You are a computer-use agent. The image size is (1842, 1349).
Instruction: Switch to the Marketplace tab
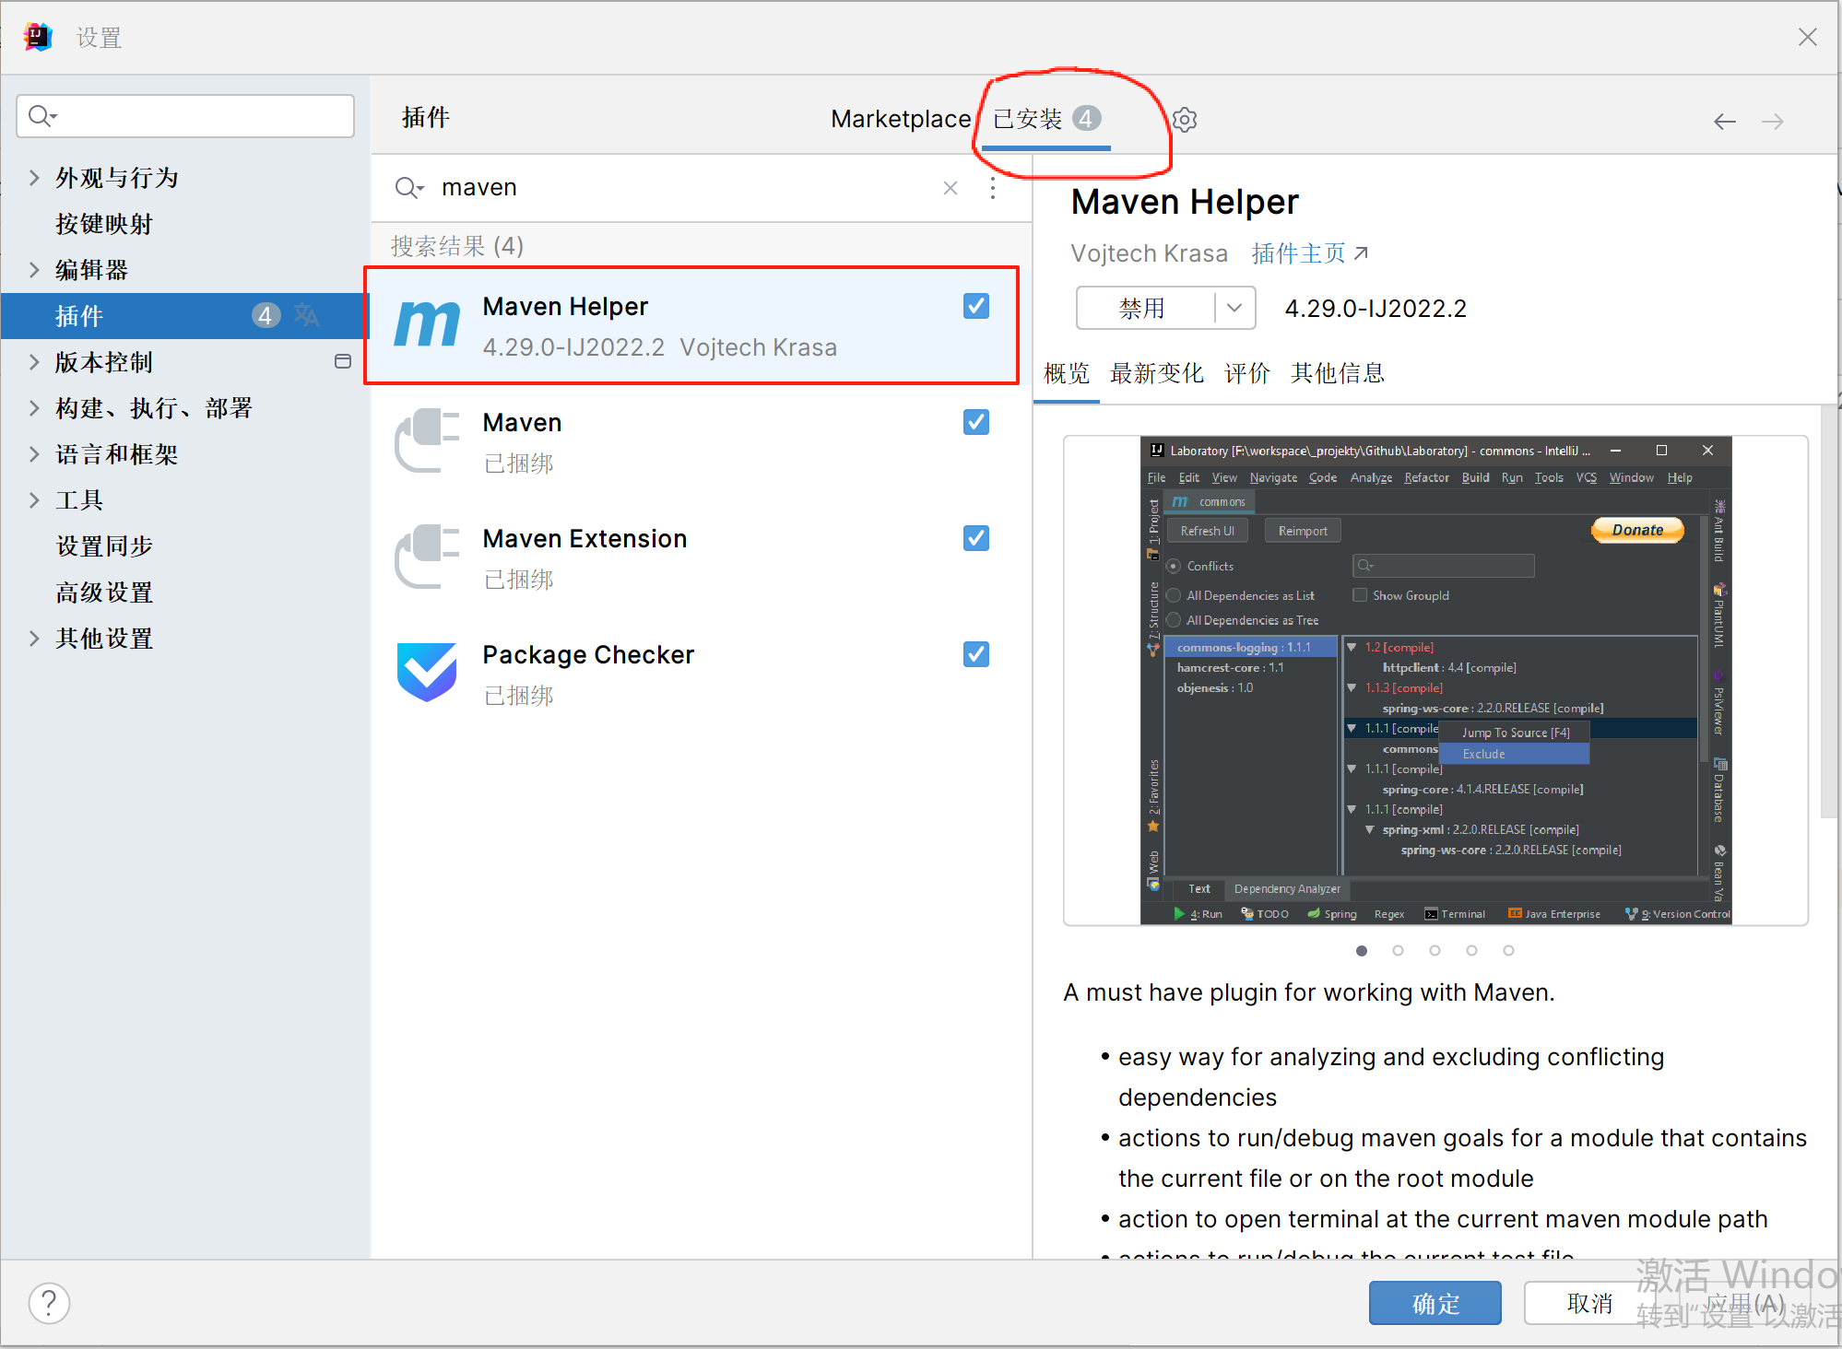[x=900, y=119]
